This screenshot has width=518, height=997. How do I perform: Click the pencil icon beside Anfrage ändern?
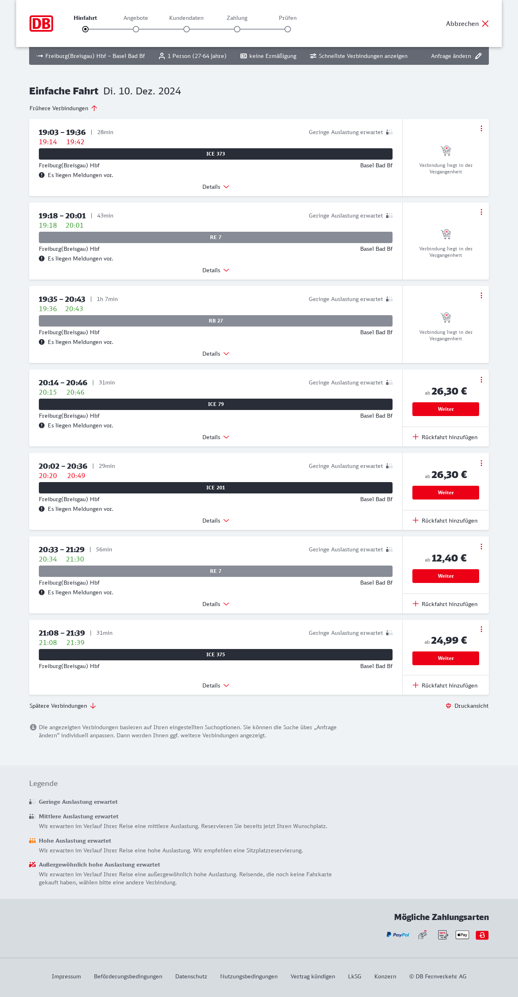coord(478,56)
